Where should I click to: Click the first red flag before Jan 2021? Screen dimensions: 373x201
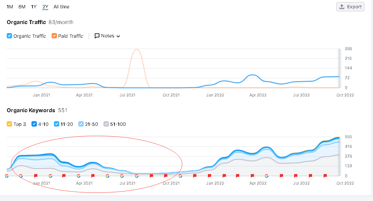[35, 176]
